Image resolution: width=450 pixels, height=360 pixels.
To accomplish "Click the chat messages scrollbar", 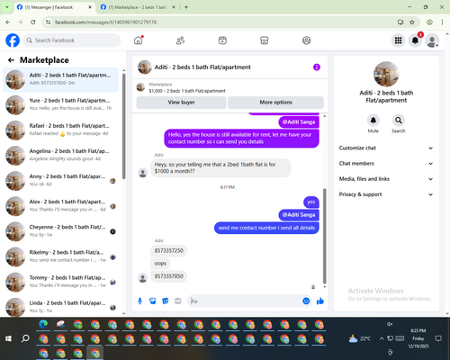I will 324,236.
